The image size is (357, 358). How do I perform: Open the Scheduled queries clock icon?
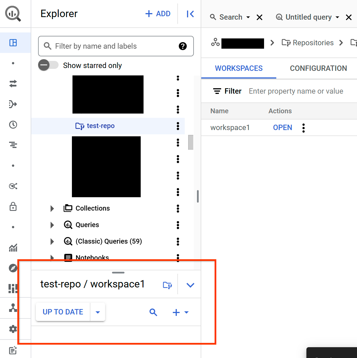(13, 125)
